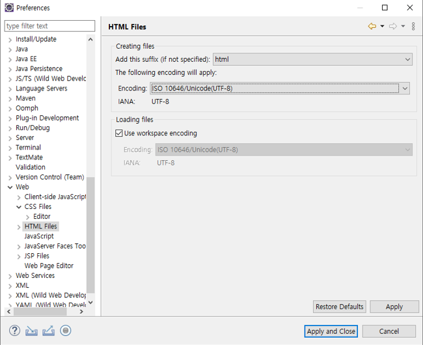Expand the Maven preferences node
Image resolution: width=423 pixels, height=345 pixels.
point(10,99)
